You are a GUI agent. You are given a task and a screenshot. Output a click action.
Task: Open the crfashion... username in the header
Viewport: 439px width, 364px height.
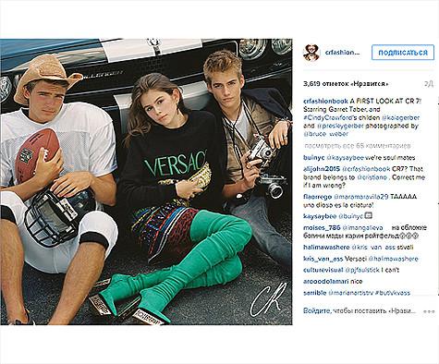click(x=342, y=53)
